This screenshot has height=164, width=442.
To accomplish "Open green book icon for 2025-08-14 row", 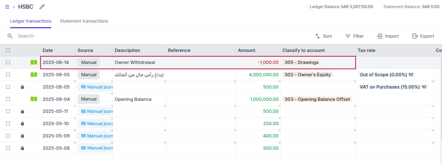I will [x=34, y=62].
